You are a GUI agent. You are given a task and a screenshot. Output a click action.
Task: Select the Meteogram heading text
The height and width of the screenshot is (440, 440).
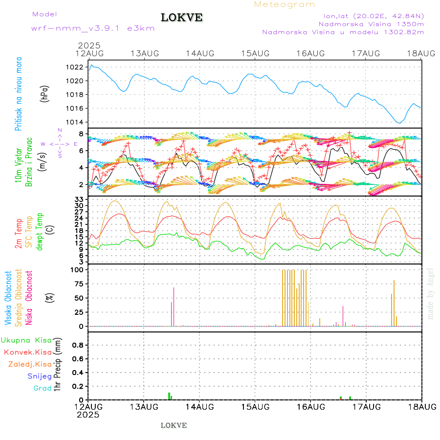[x=285, y=4]
